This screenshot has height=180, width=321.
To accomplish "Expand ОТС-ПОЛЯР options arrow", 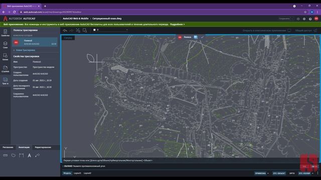I will click(312, 173).
